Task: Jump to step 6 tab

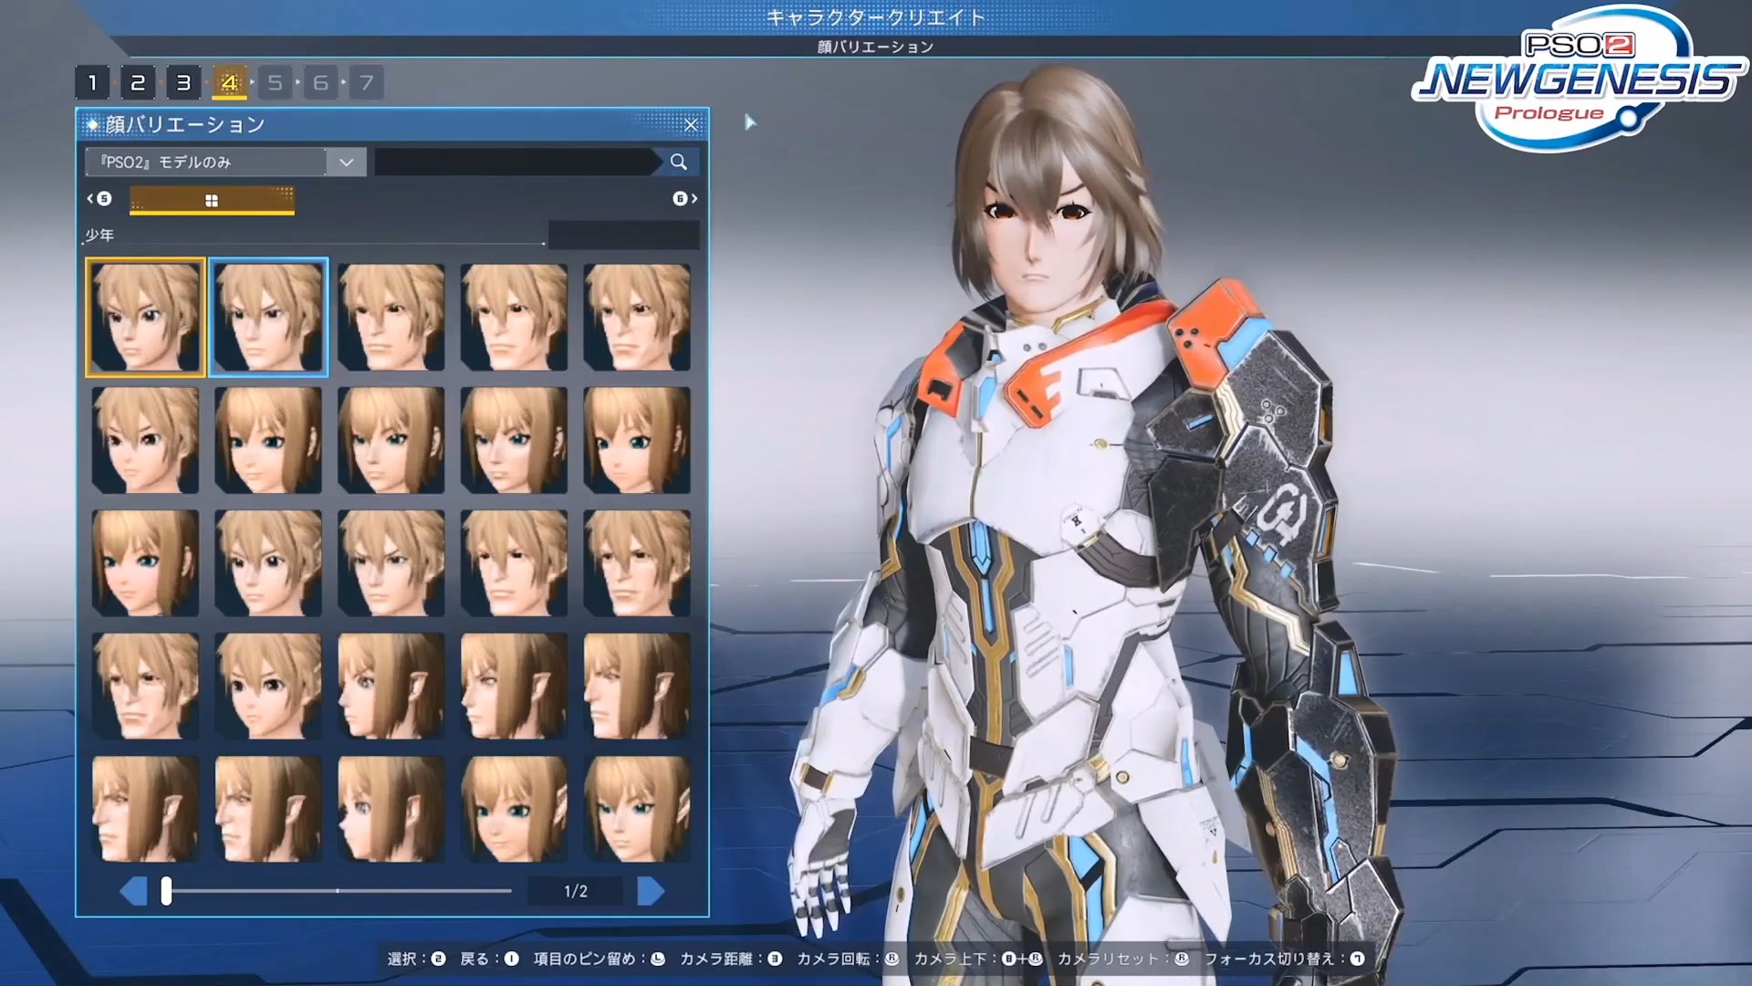Action: (x=320, y=83)
